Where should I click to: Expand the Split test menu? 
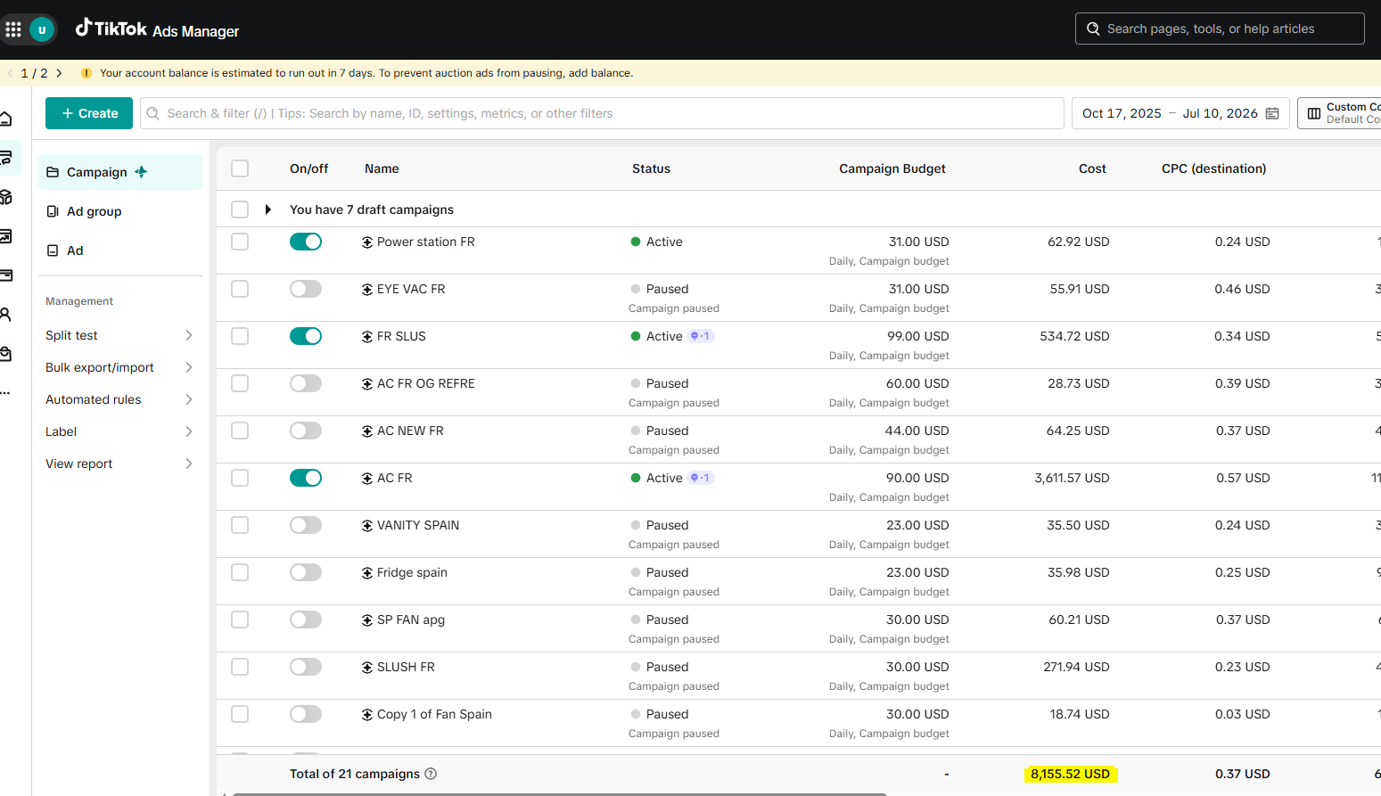click(119, 335)
